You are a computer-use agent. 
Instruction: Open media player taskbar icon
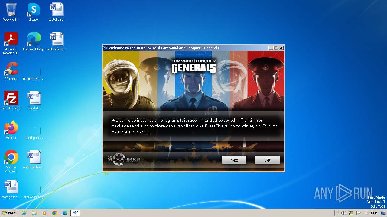[x=44, y=213]
